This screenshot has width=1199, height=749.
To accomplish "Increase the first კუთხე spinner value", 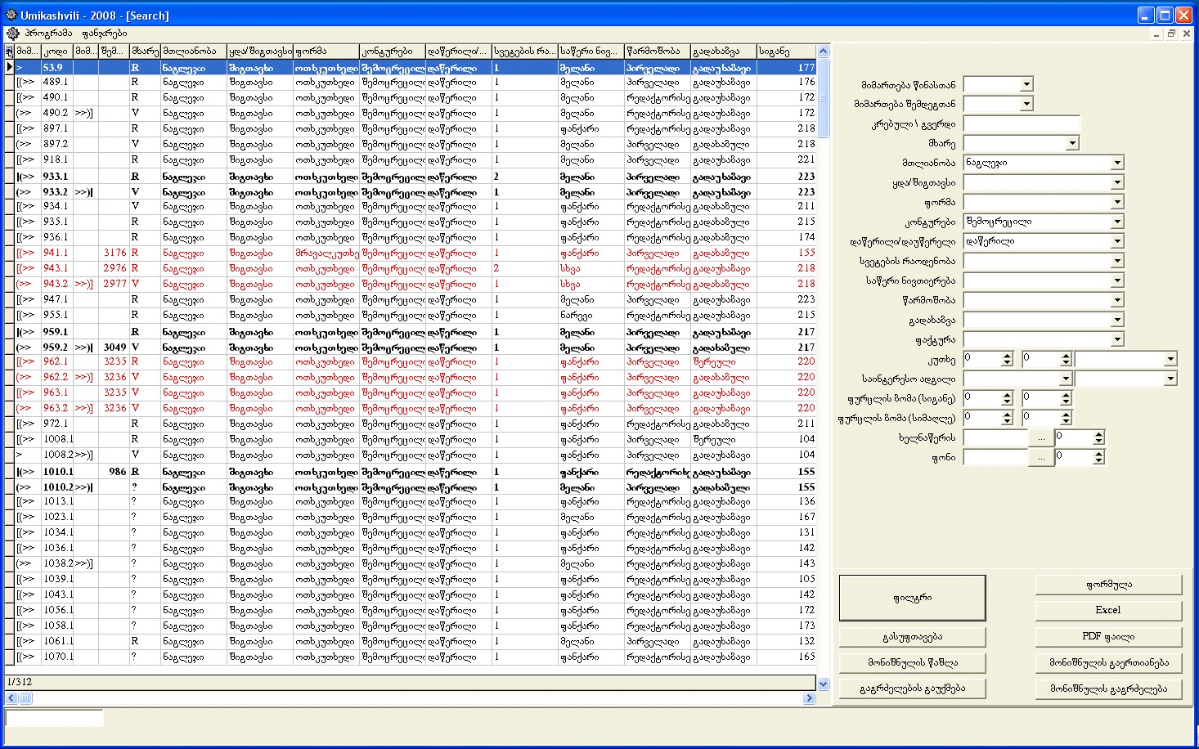I will [x=1007, y=356].
